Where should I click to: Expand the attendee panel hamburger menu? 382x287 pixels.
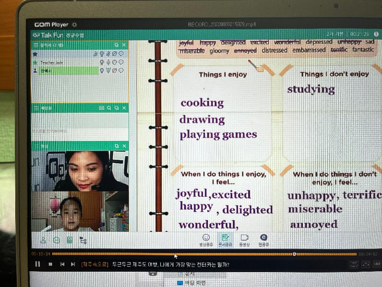point(36,45)
